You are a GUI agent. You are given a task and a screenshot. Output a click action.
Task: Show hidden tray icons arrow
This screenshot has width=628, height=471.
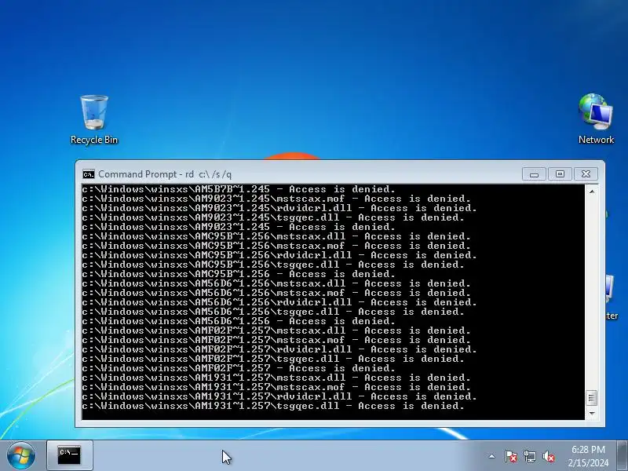[x=492, y=456]
